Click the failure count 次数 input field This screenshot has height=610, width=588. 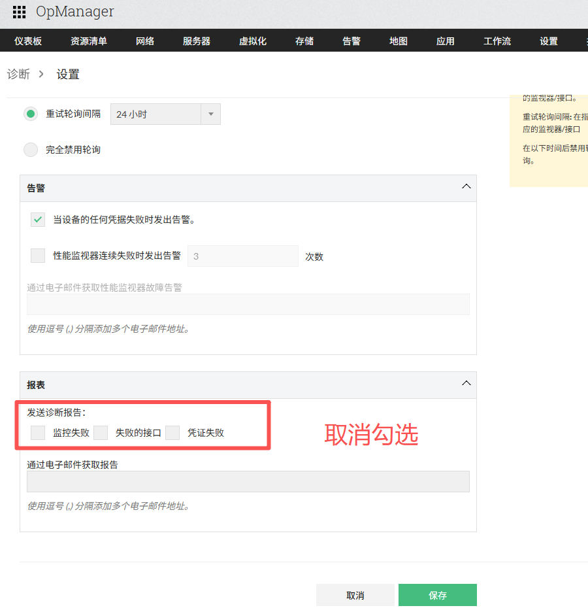[x=242, y=256]
